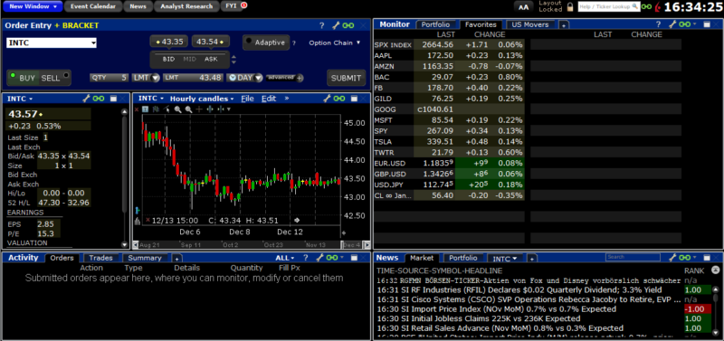
Task: Click the SUBMIT order button
Action: coord(347,78)
